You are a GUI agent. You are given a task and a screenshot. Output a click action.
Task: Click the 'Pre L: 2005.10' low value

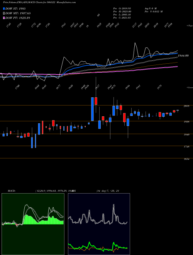[122, 15]
